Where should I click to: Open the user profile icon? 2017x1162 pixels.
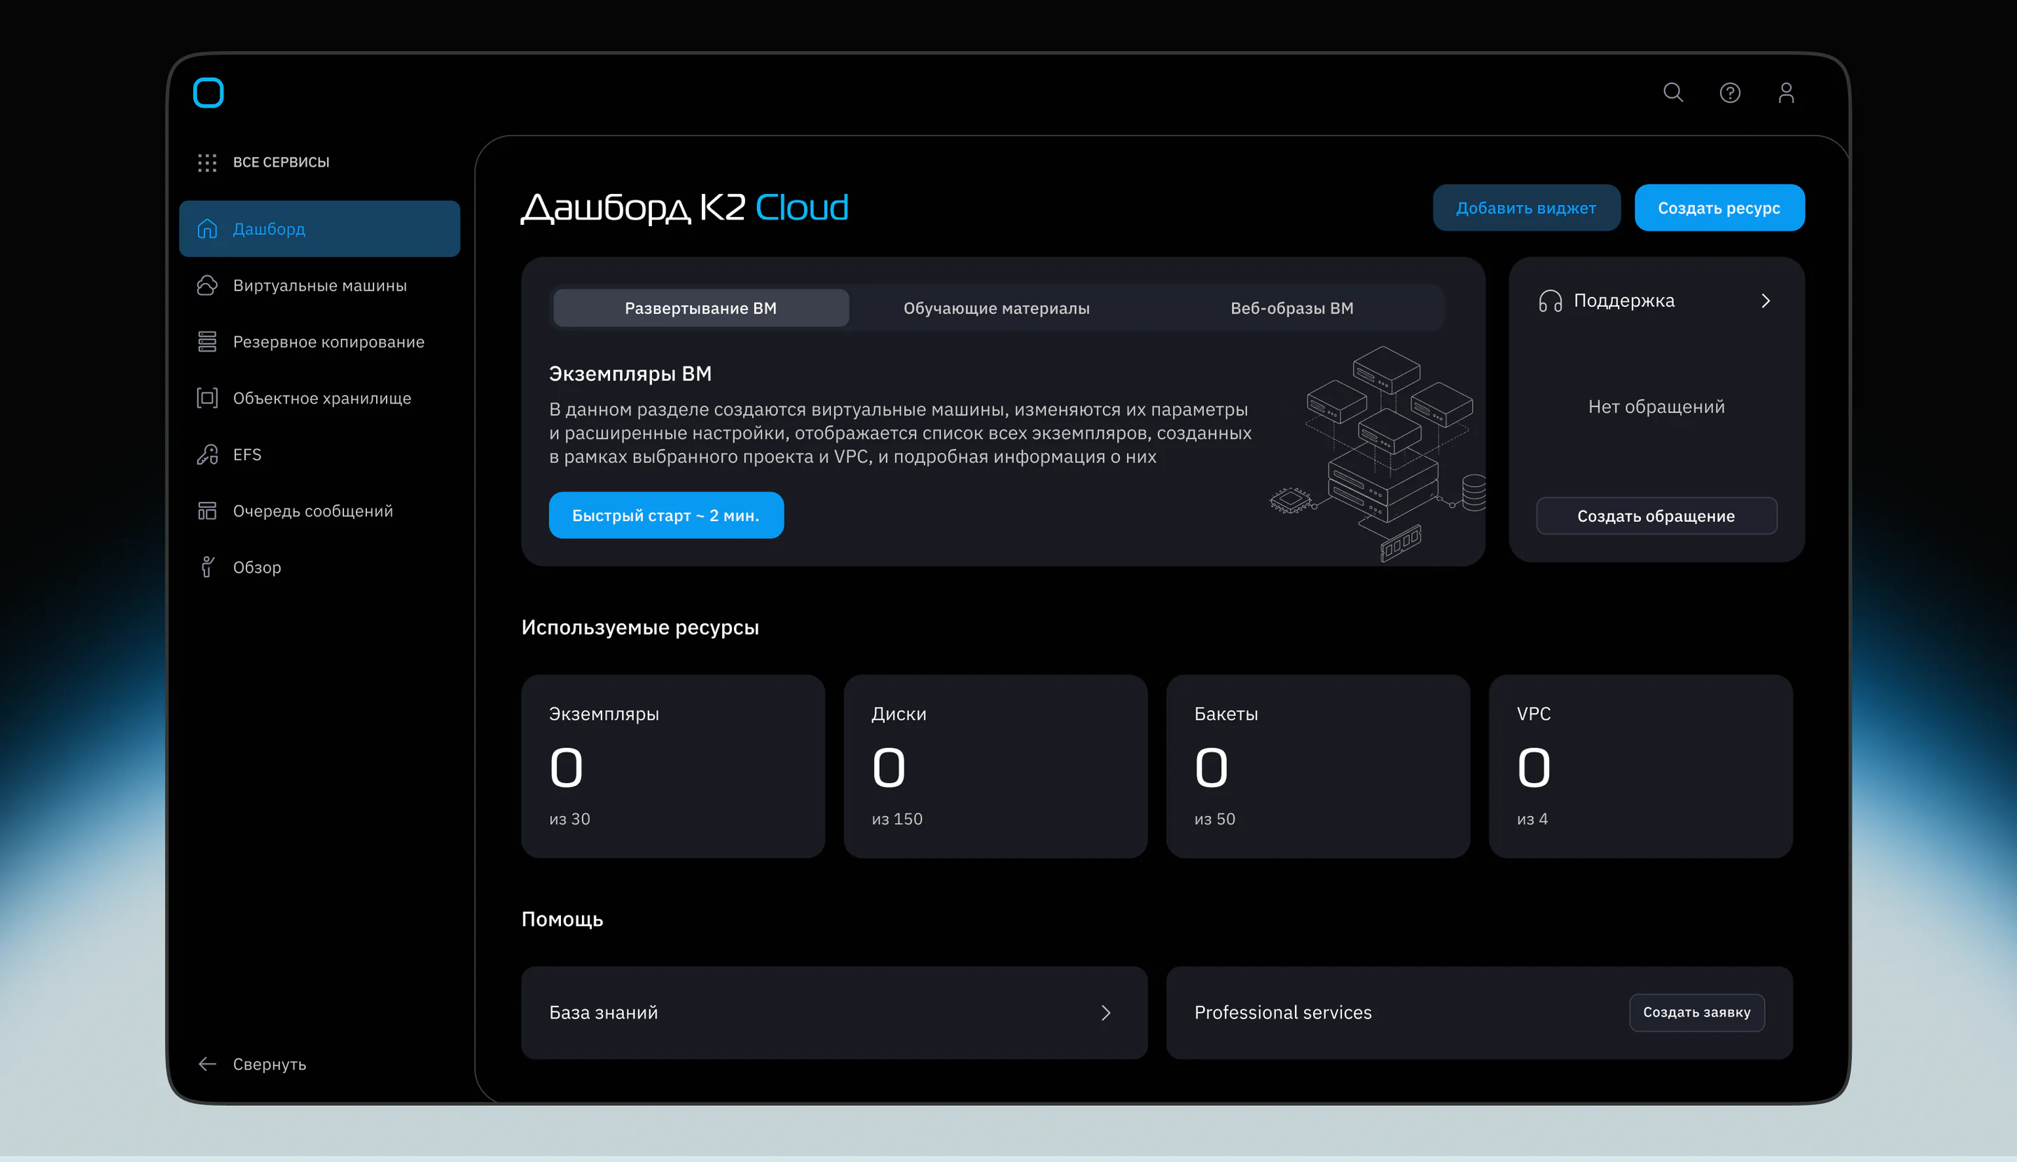(1786, 92)
